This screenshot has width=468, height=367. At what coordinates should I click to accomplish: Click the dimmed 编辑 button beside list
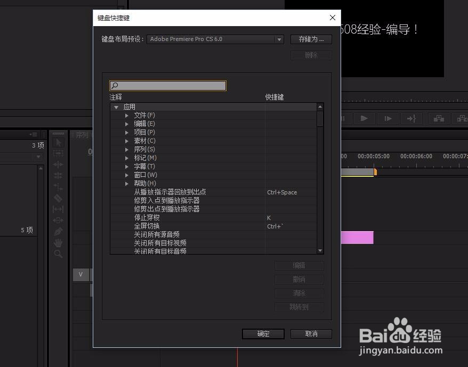[x=299, y=266]
